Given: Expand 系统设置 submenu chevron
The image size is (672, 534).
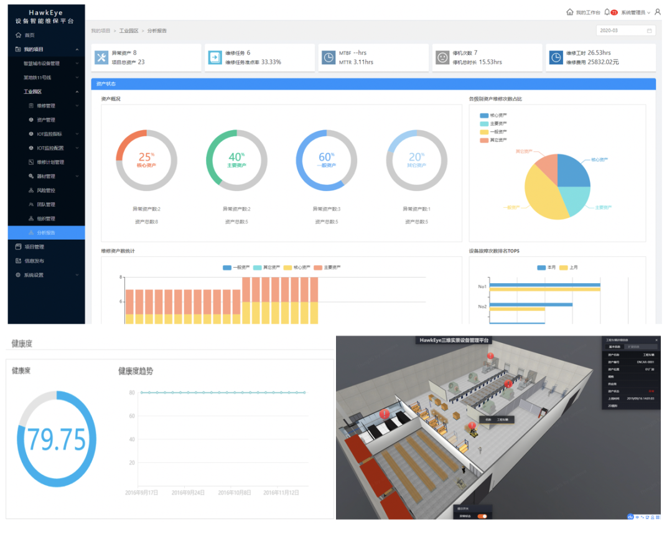Looking at the screenshot, I should coord(77,274).
